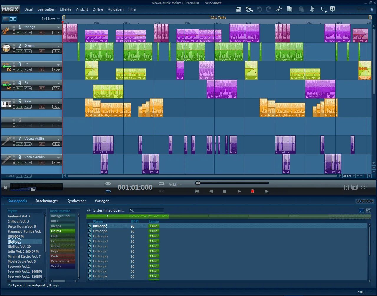Click the microphone icon on track 7
377x296 pixels.
(7, 141)
